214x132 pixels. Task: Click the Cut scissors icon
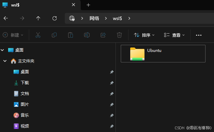pos(38,35)
